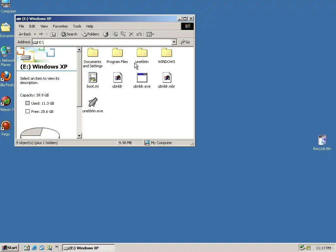The image size is (336, 252).
Task: Click the 11:17 PM clock
Action: 324,248
